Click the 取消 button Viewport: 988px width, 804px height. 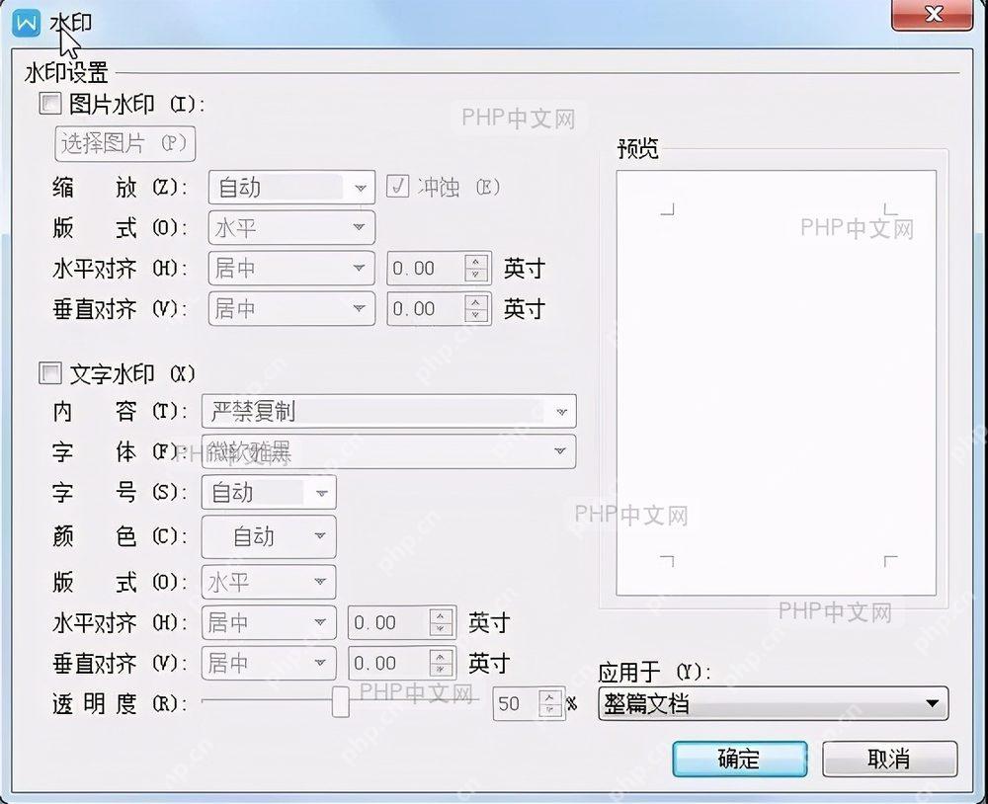coord(890,760)
